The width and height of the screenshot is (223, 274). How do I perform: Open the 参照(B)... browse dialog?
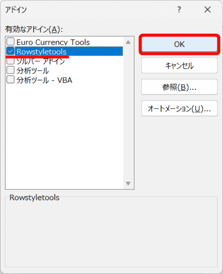click(x=180, y=87)
